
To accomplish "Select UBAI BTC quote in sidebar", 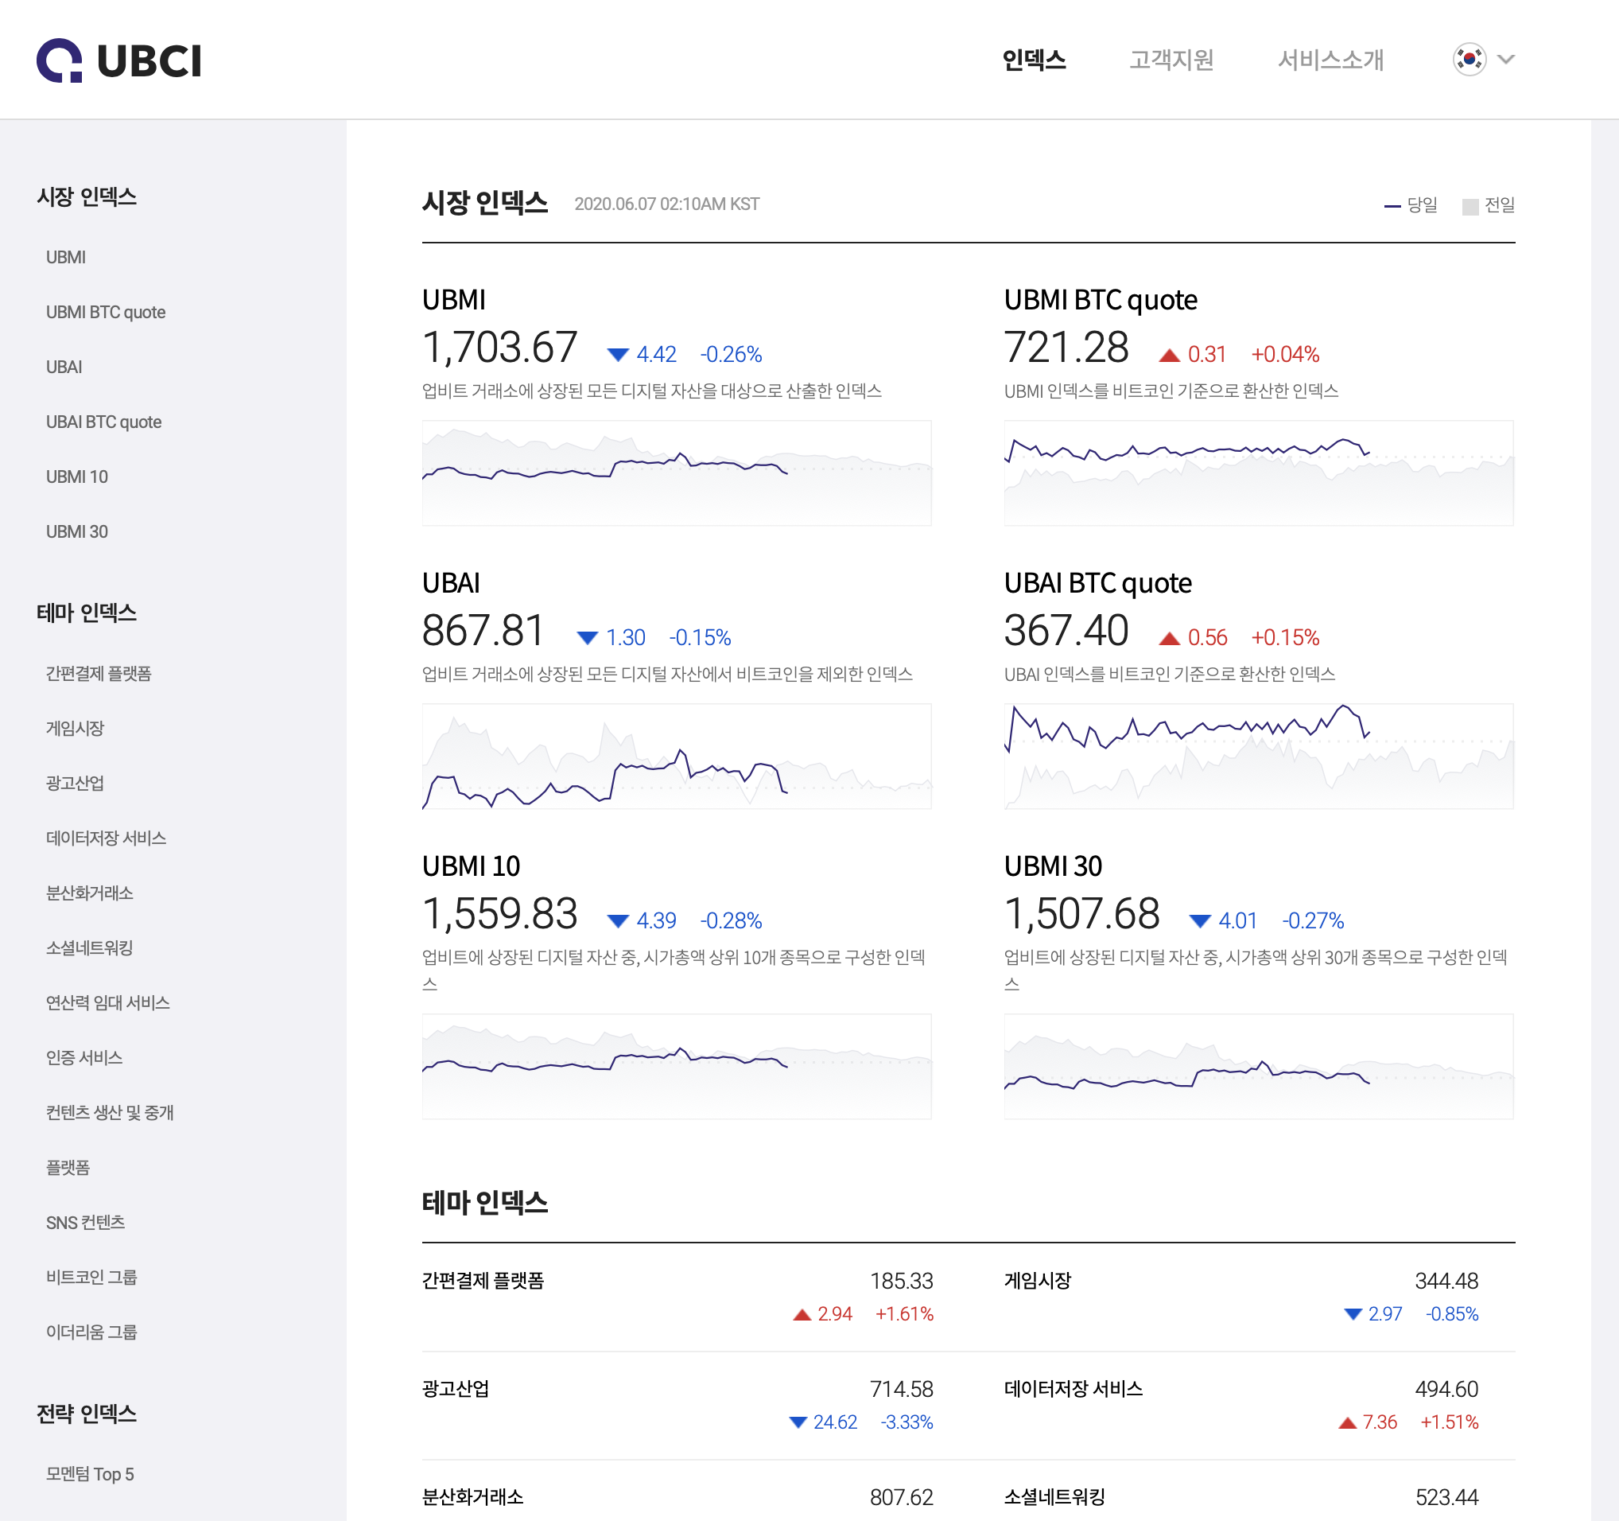I will tap(103, 422).
